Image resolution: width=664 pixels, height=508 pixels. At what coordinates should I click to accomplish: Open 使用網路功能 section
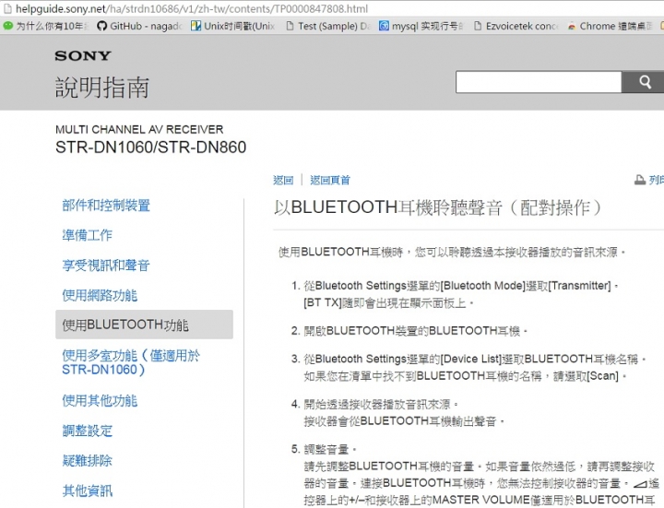[x=100, y=295]
